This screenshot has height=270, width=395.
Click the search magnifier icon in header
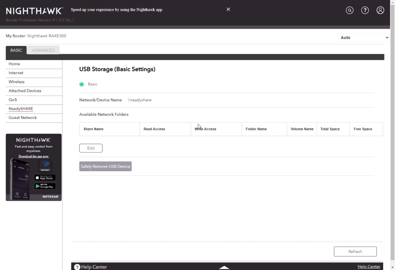pyautogui.click(x=349, y=10)
